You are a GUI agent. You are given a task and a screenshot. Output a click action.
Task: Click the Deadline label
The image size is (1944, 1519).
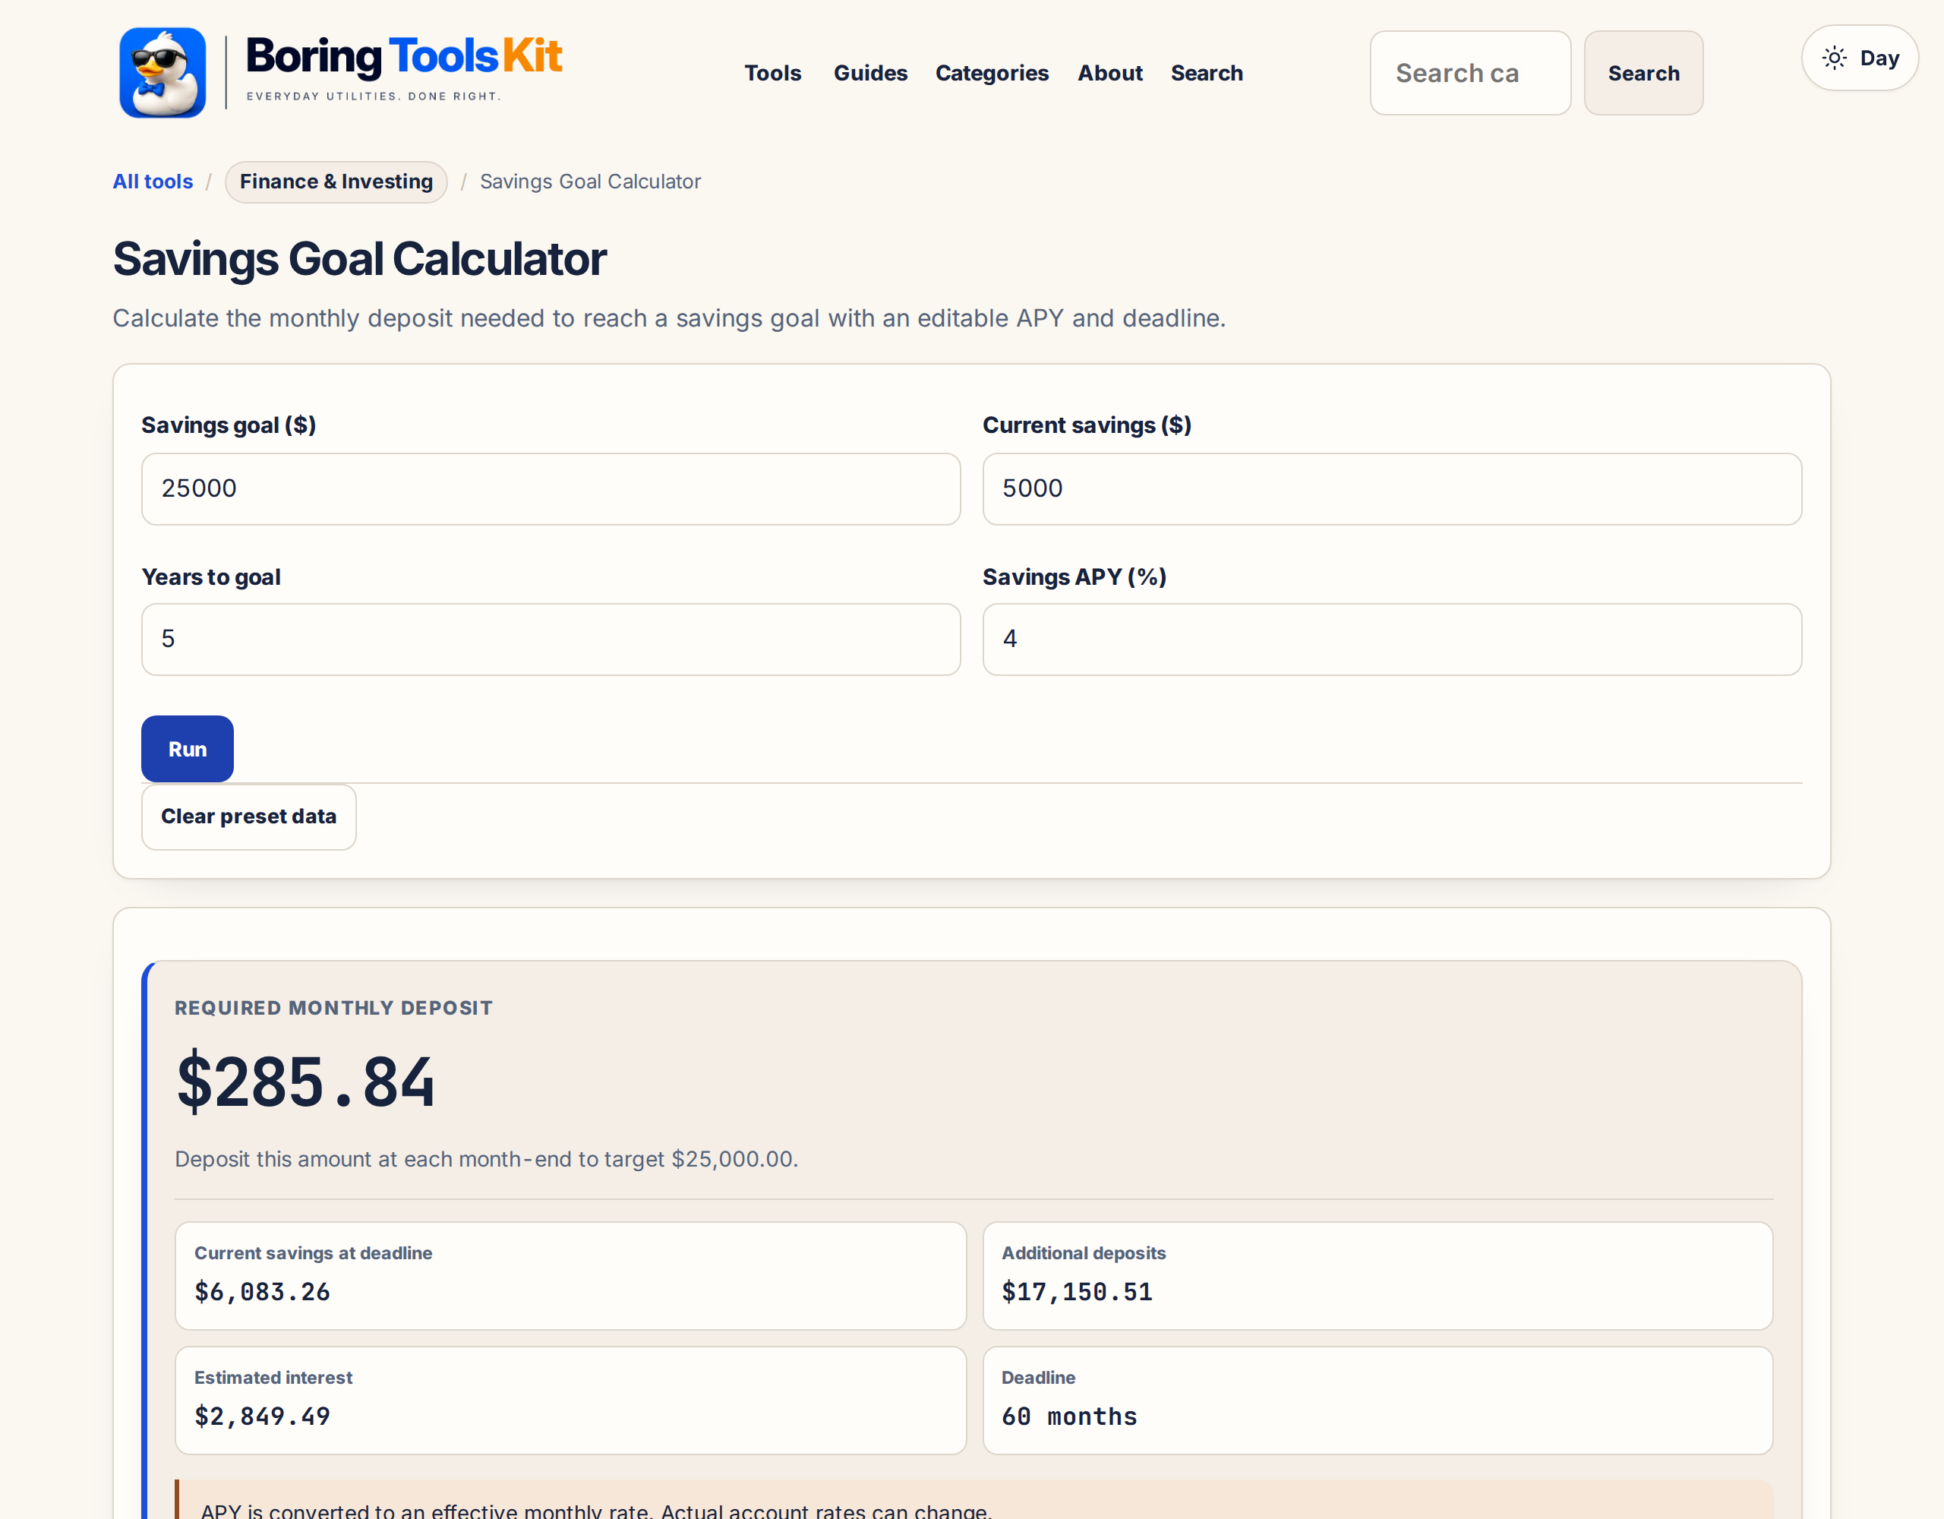coord(1038,1378)
